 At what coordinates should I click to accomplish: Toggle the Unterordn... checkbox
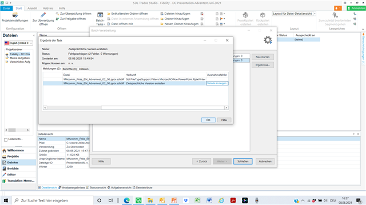6,140
